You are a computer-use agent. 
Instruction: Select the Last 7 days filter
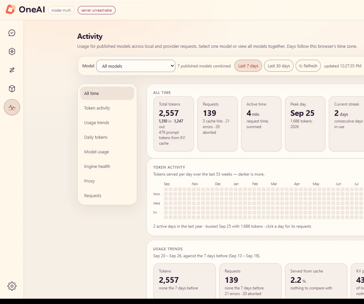pos(248,66)
